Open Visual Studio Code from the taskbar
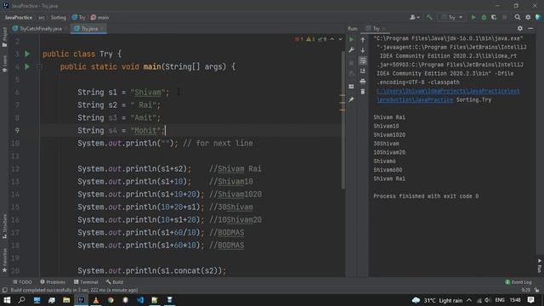This screenshot has height=306, width=544. coord(140,300)
